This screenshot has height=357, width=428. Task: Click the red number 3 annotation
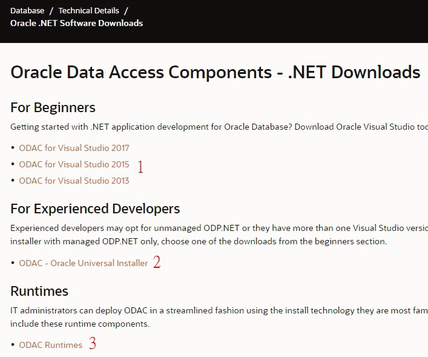(x=93, y=344)
